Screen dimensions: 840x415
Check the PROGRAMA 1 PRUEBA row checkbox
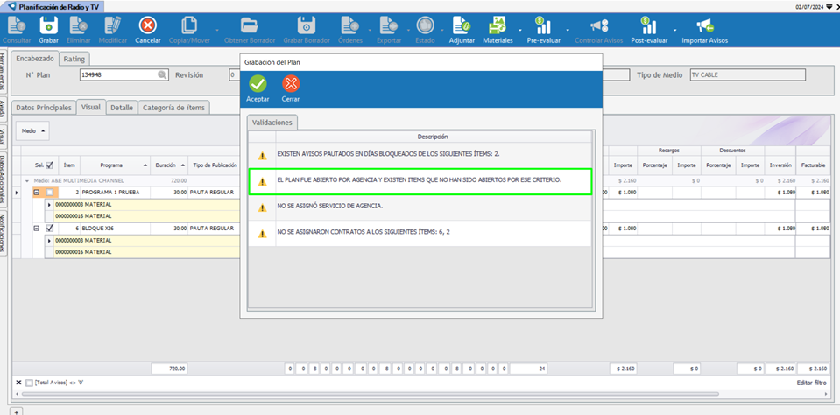coord(50,192)
